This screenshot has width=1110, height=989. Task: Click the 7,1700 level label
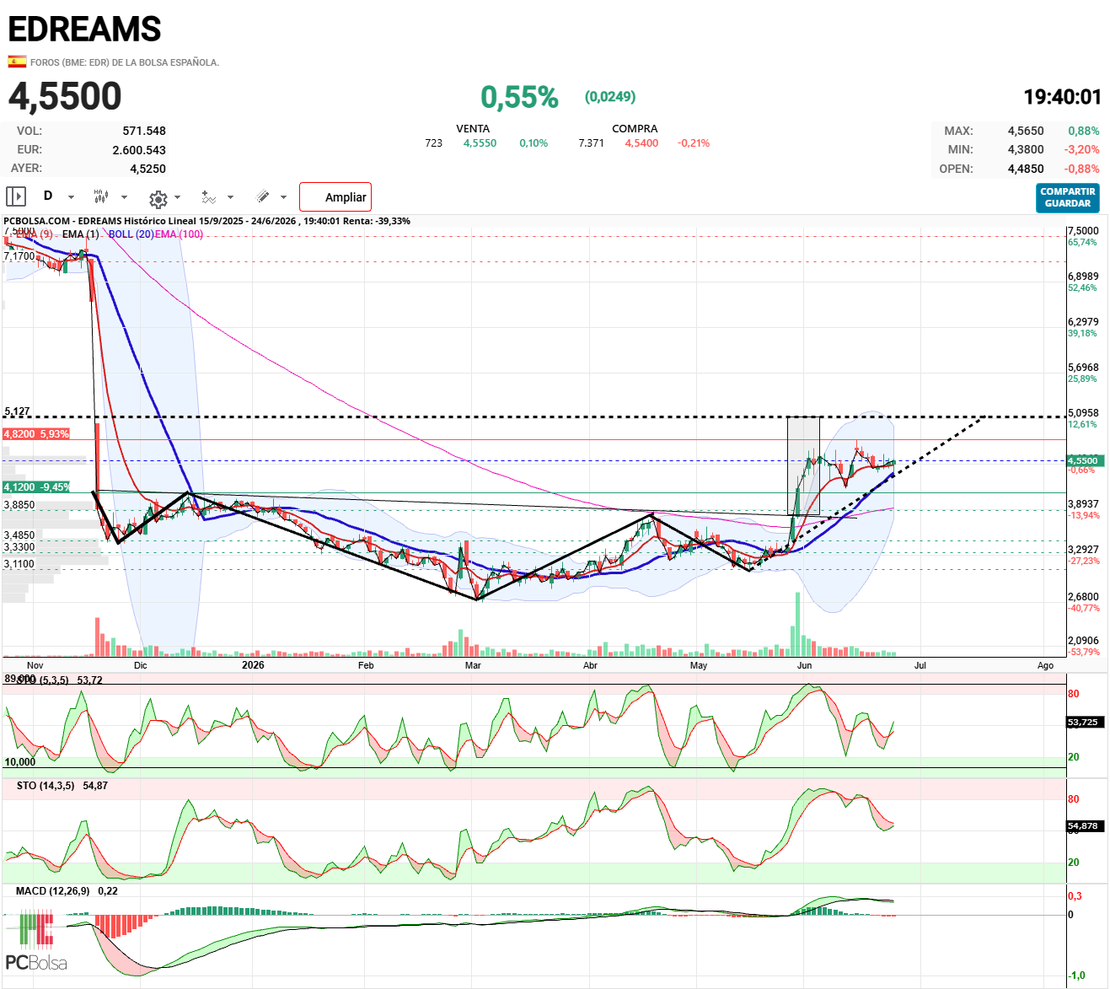pos(19,256)
